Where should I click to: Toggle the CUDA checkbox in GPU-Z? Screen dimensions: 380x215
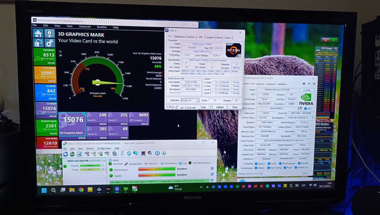point(269,164)
